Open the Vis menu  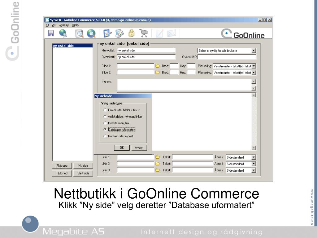pyautogui.click(x=54, y=25)
